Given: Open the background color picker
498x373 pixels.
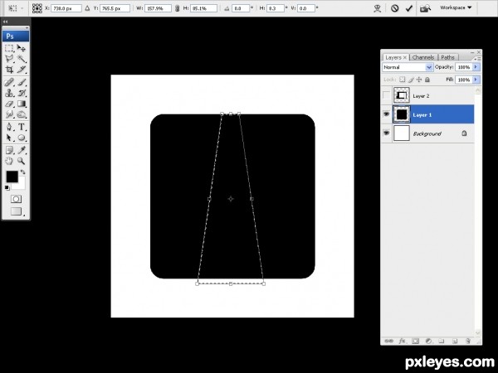Looking at the screenshot, I should click(x=20, y=186).
